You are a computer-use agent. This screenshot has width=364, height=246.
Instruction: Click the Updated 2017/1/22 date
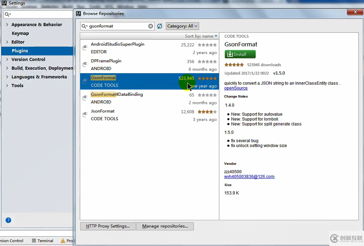pyautogui.click(x=246, y=73)
